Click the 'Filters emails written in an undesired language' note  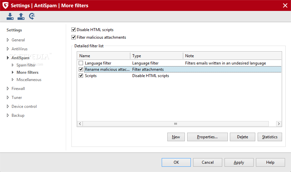(226, 63)
